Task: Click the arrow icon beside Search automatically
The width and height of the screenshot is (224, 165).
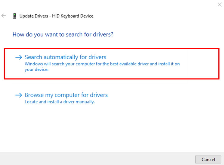Action: click(19, 57)
